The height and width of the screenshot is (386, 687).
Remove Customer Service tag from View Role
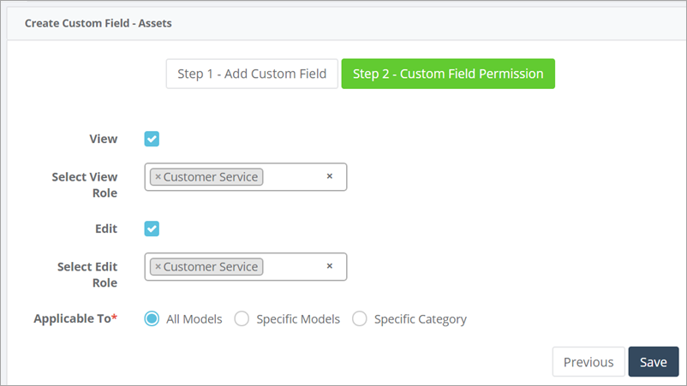click(158, 177)
